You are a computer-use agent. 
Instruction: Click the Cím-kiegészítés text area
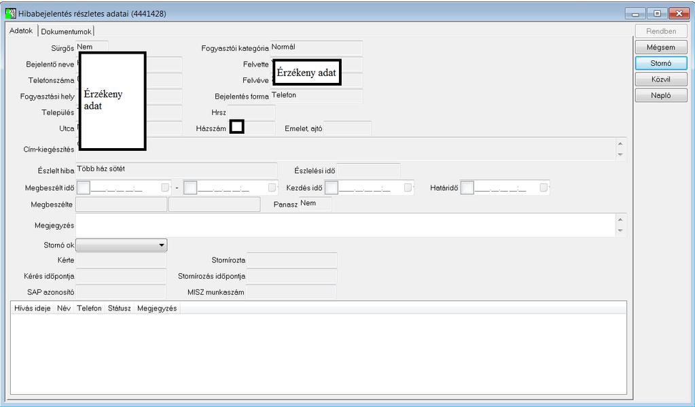(346, 149)
